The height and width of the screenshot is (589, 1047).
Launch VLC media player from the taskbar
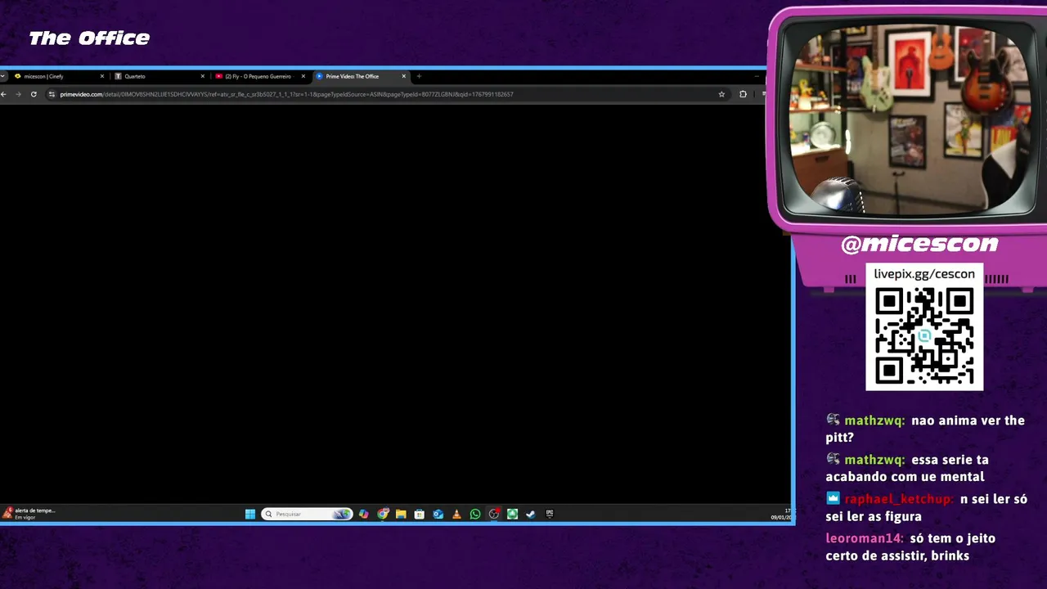(x=456, y=514)
